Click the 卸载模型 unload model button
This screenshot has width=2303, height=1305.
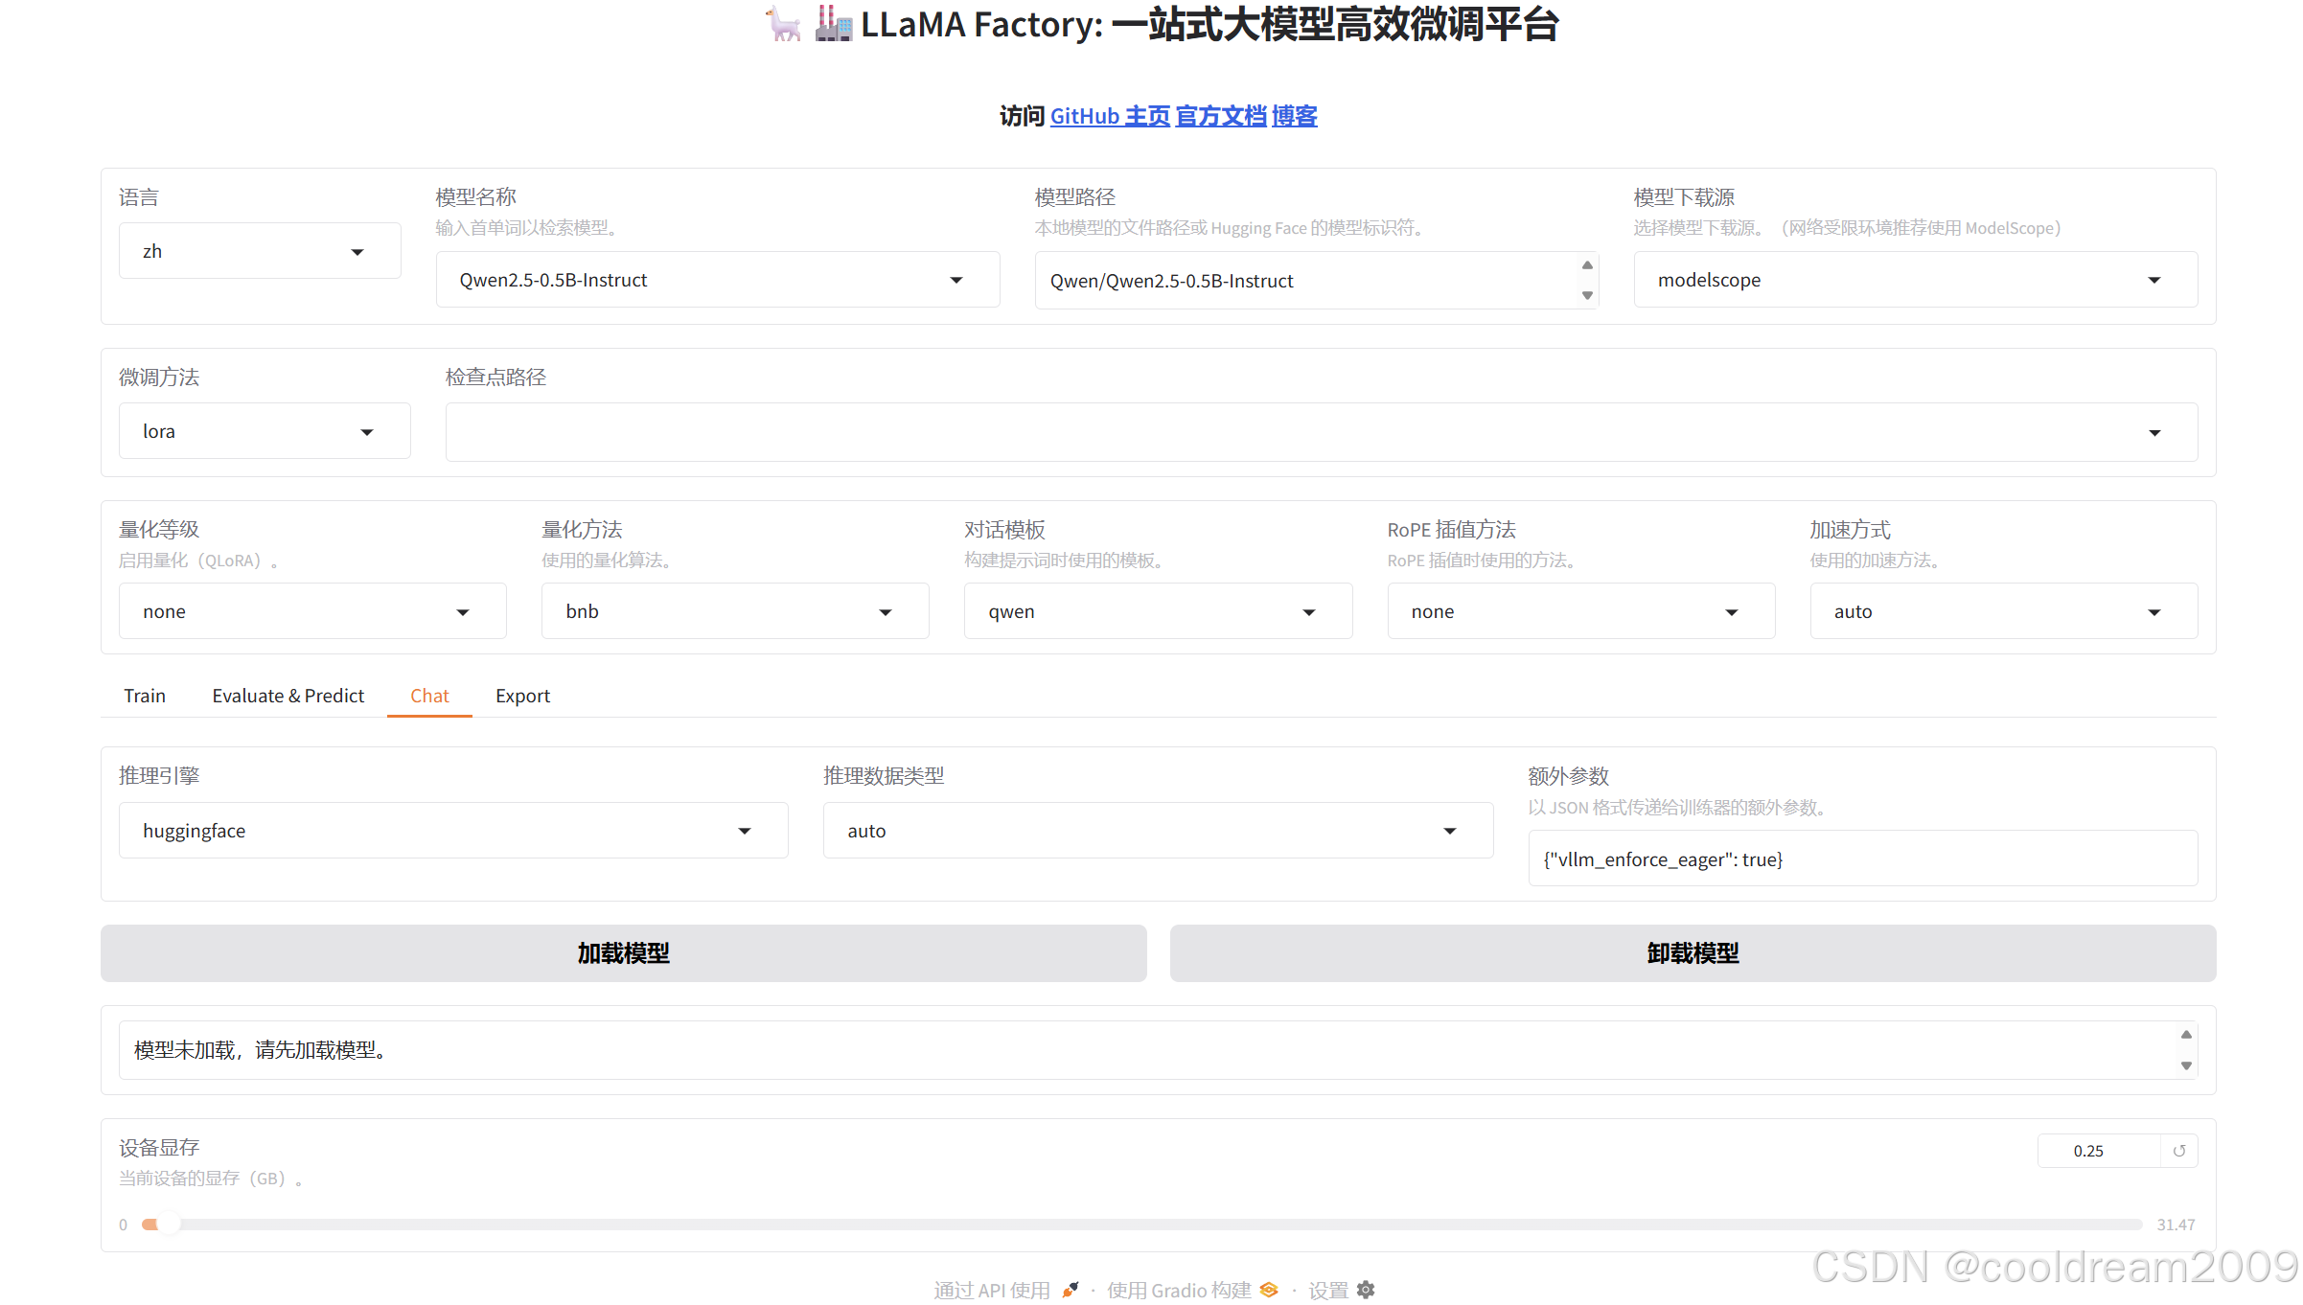1693,953
